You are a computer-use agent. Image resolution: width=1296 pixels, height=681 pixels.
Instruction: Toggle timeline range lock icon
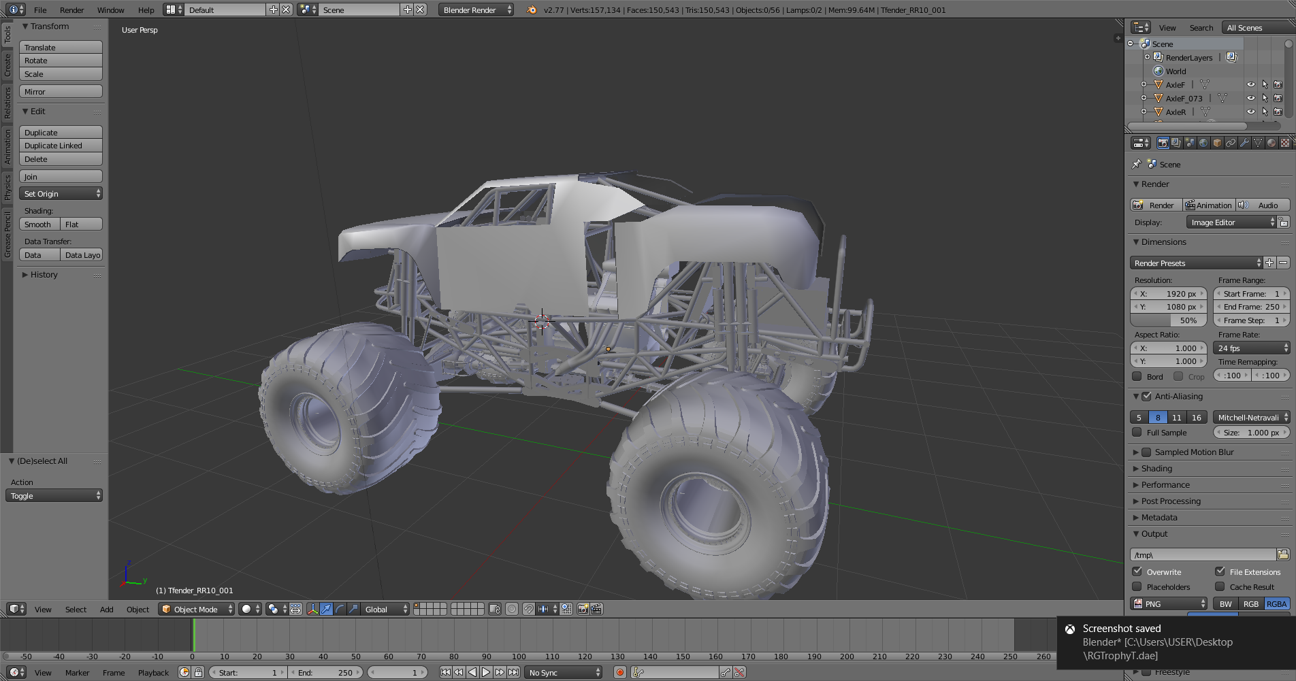198,672
